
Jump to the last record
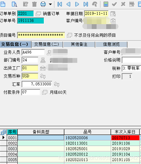click(x=86, y=4)
